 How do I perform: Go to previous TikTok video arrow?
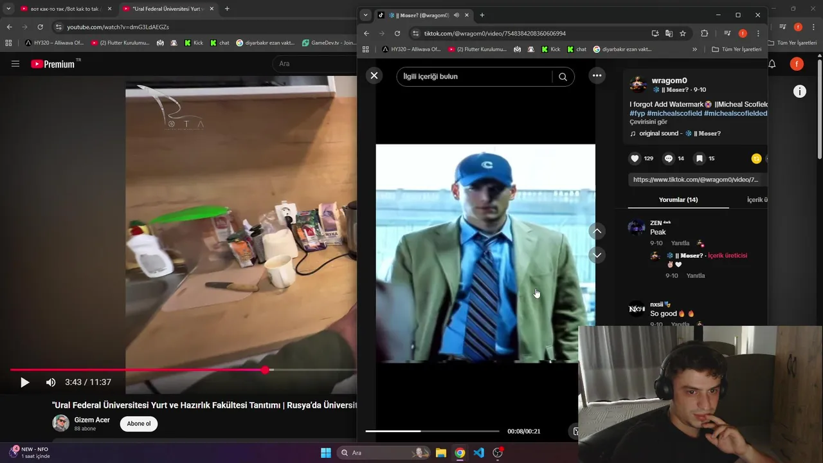tap(597, 231)
